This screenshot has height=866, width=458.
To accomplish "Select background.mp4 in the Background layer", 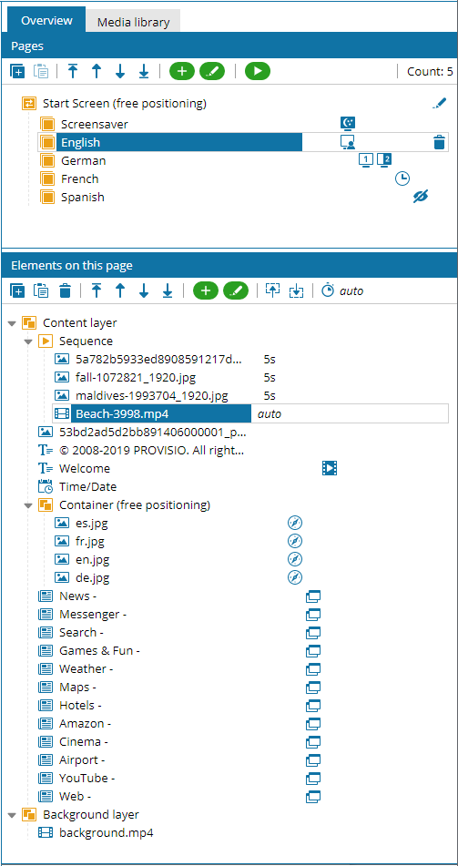I will [x=106, y=833].
